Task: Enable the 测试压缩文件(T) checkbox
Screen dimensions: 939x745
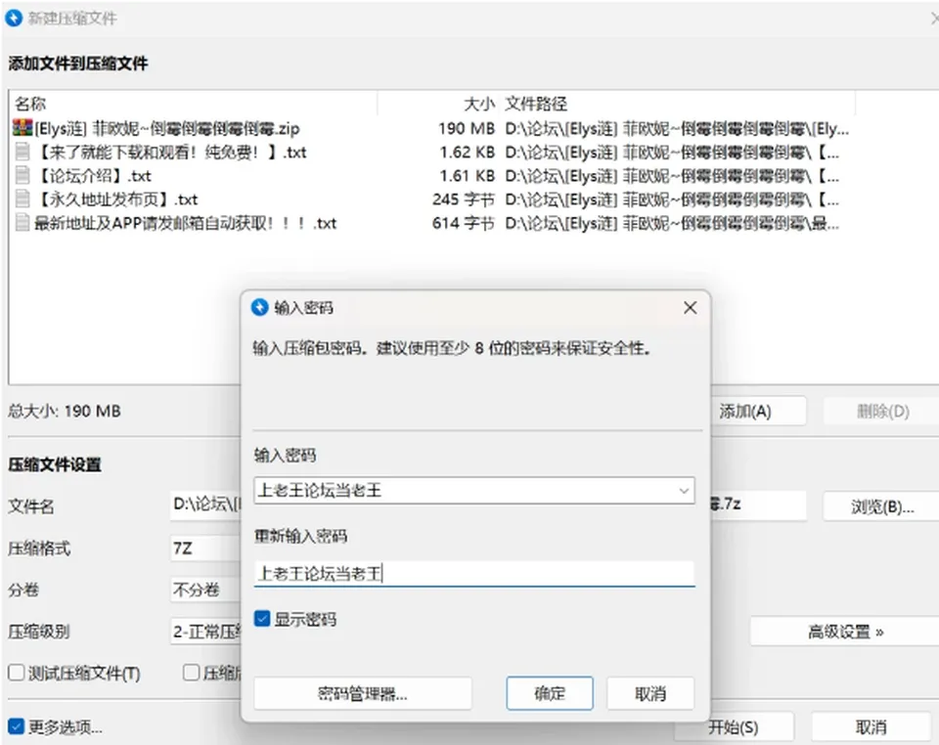Action: pyautogui.click(x=17, y=673)
